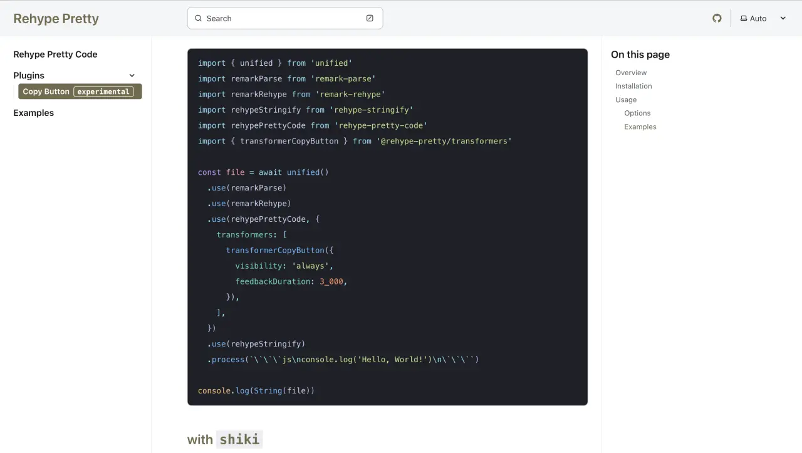The image size is (802, 453).
Task: Jump to Examples from the page outline
Action: pyautogui.click(x=640, y=127)
